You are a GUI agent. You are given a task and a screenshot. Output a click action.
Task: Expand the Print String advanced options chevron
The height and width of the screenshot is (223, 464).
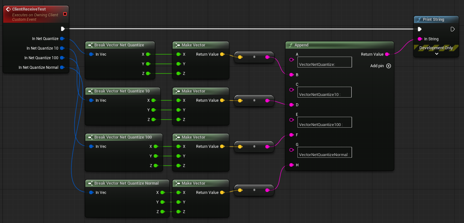click(x=436, y=54)
